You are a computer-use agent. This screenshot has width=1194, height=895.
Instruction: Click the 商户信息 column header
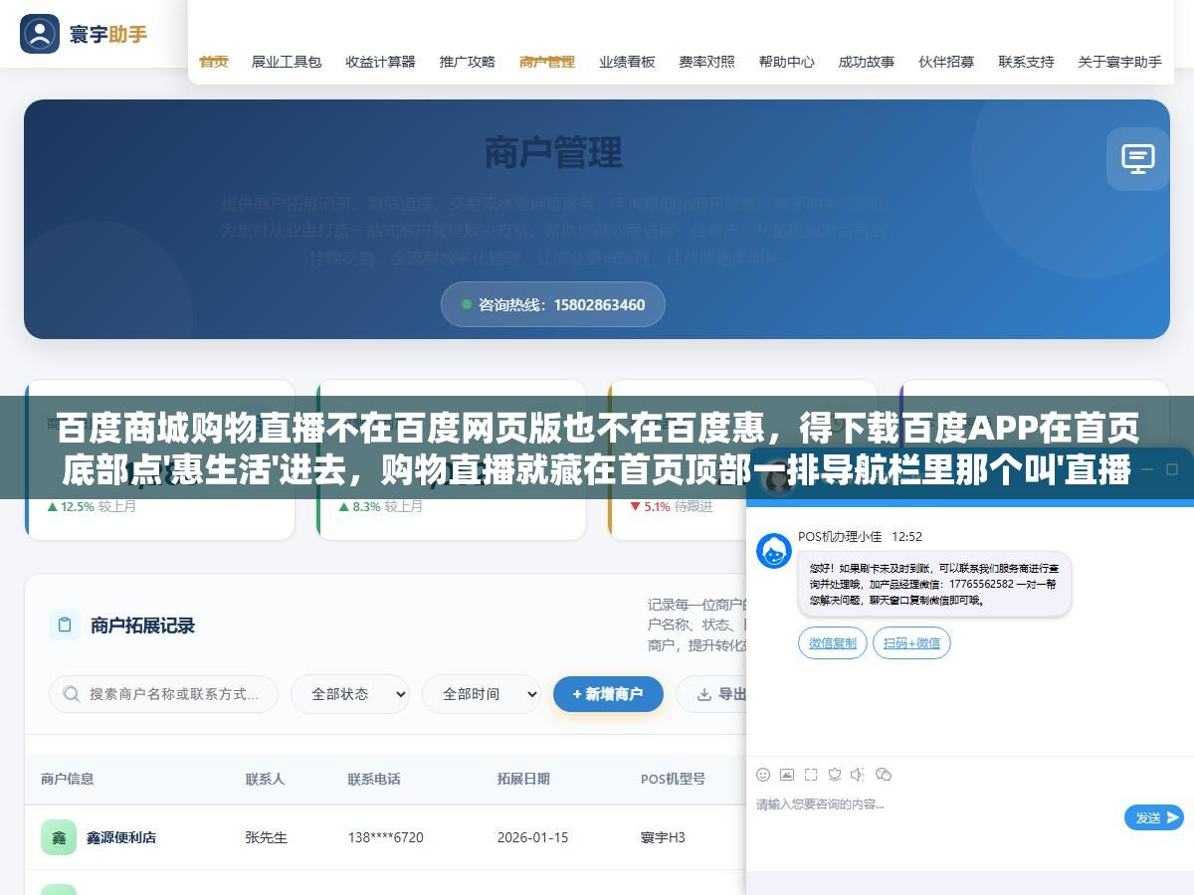coord(68,779)
